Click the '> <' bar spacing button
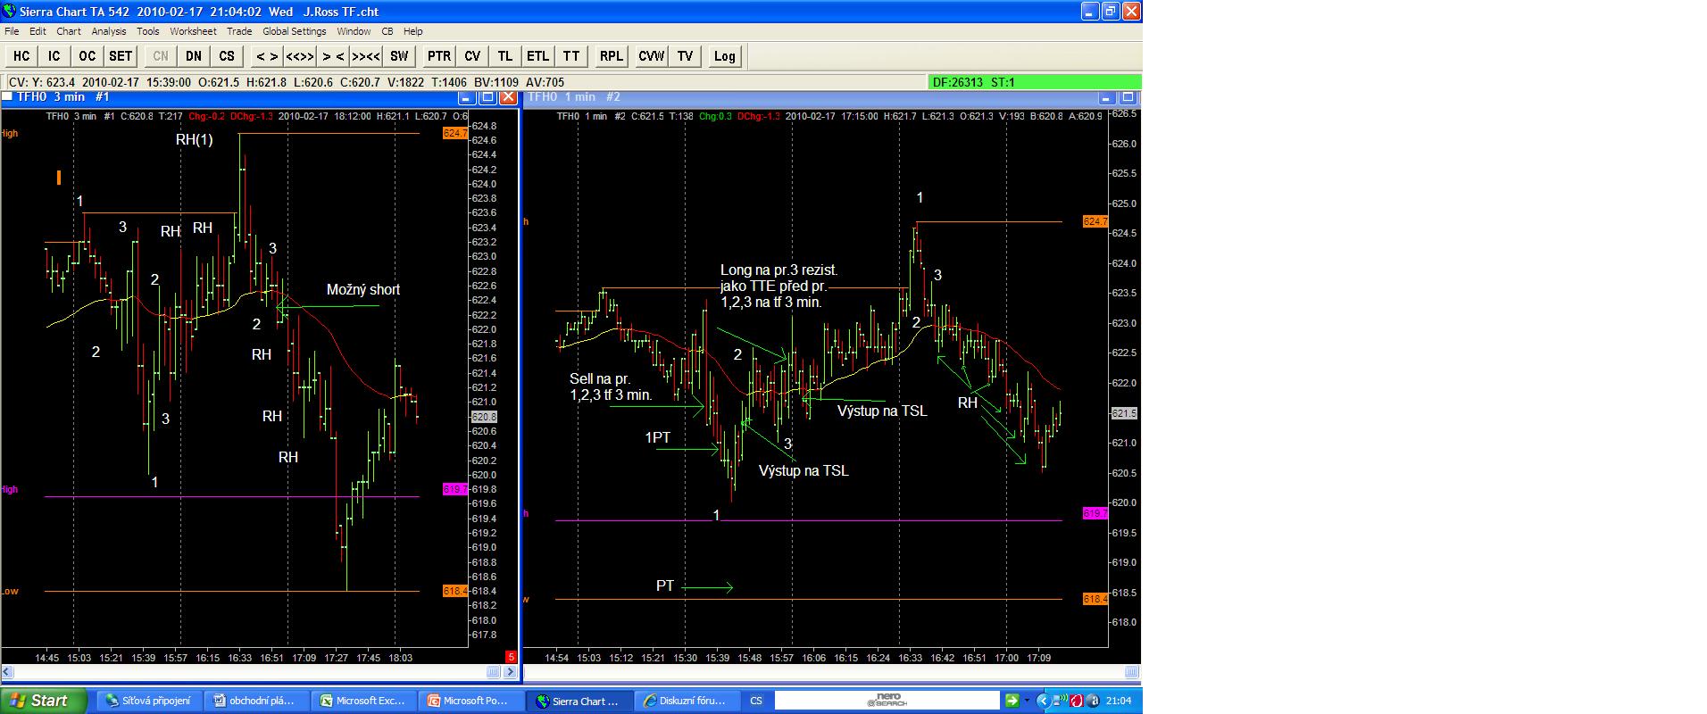This screenshot has height=714, width=1707. pyautogui.click(x=333, y=56)
